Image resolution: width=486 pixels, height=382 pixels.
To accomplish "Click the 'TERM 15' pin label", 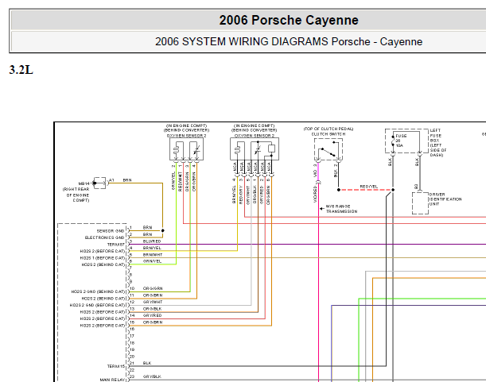I will click(116, 366).
